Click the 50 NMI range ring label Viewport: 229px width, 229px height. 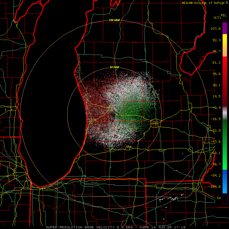pyautogui.click(x=114, y=67)
